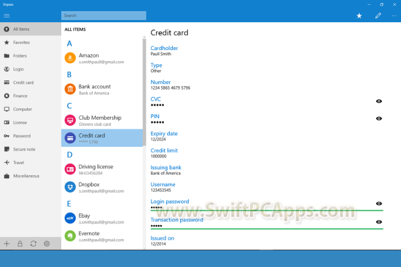The width and height of the screenshot is (401, 267).
Task: Click the Search input field
Action: click(104, 16)
